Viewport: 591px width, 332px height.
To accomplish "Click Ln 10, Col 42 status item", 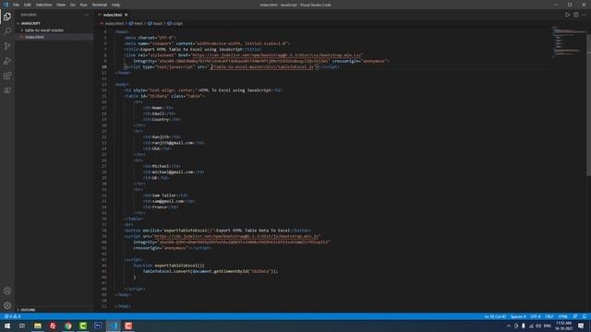I will click(x=495, y=316).
